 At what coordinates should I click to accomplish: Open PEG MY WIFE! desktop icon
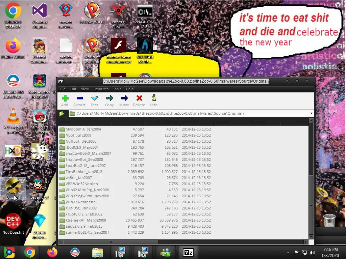point(92,13)
